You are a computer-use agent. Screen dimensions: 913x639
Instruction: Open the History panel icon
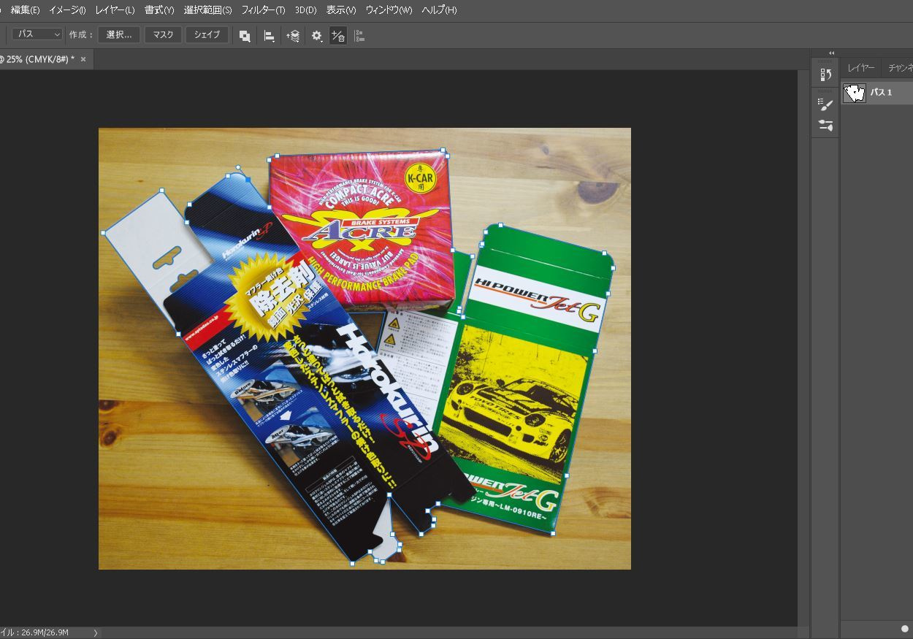[x=825, y=74]
